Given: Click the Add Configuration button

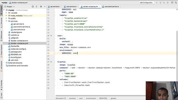Looking at the screenshot, I should pyautogui.click(x=147, y=2).
